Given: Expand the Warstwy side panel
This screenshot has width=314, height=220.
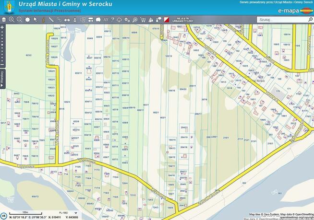Looking at the screenshot, I should [x=2, y=77].
